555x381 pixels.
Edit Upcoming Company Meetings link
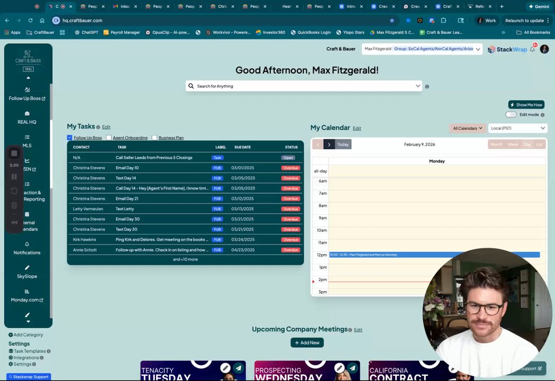point(358,330)
